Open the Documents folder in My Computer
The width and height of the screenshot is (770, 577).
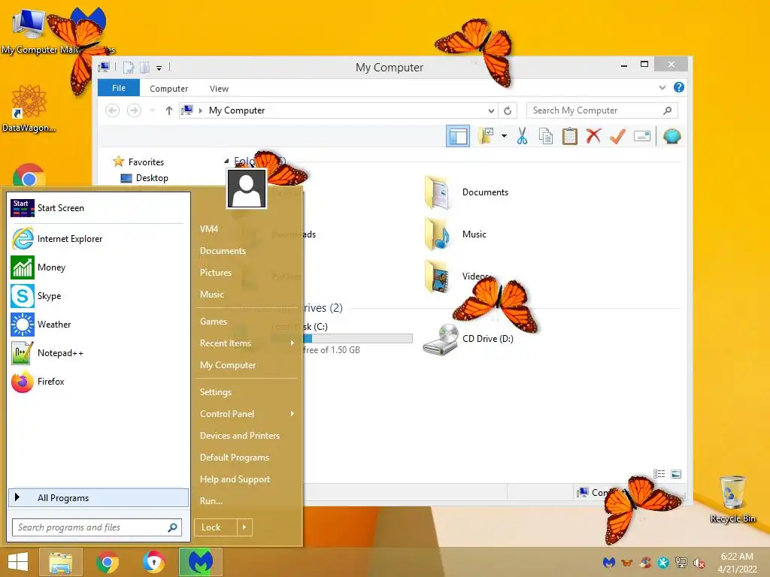coord(465,192)
